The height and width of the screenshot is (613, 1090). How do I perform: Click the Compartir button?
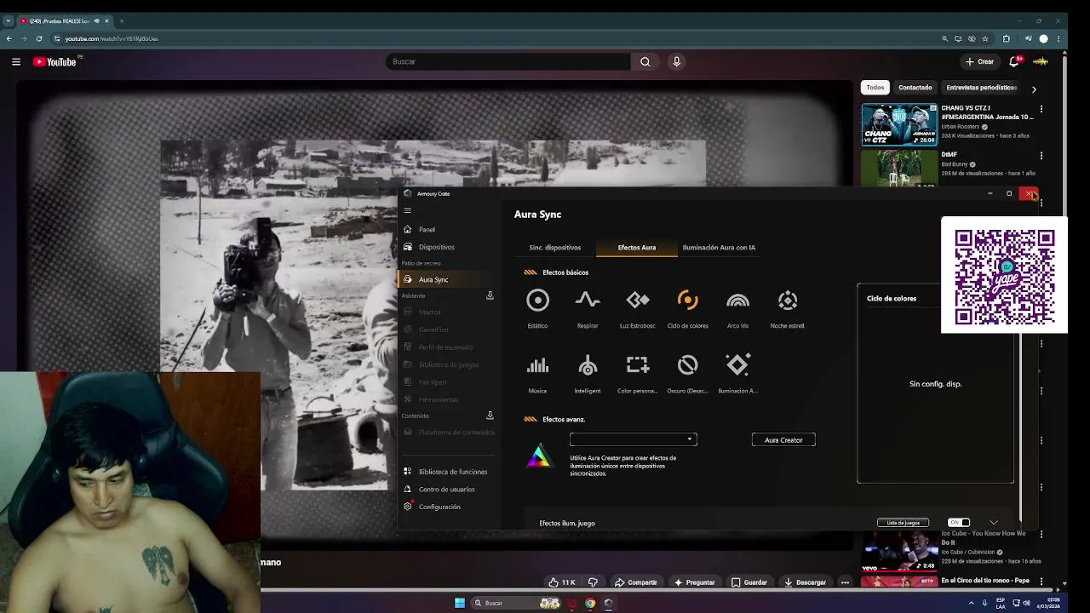click(x=636, y=582)
